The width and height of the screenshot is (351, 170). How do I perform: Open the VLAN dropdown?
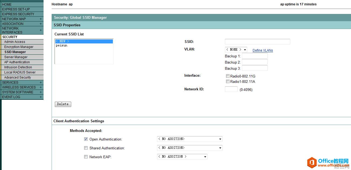click(x=236, y=50)
